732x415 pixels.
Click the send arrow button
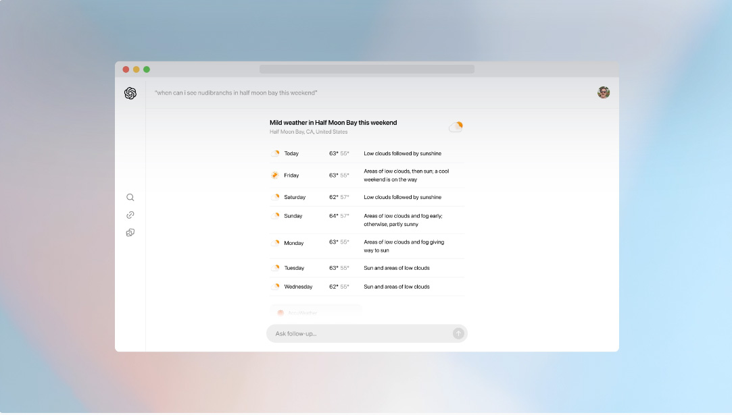click(458, 333)
